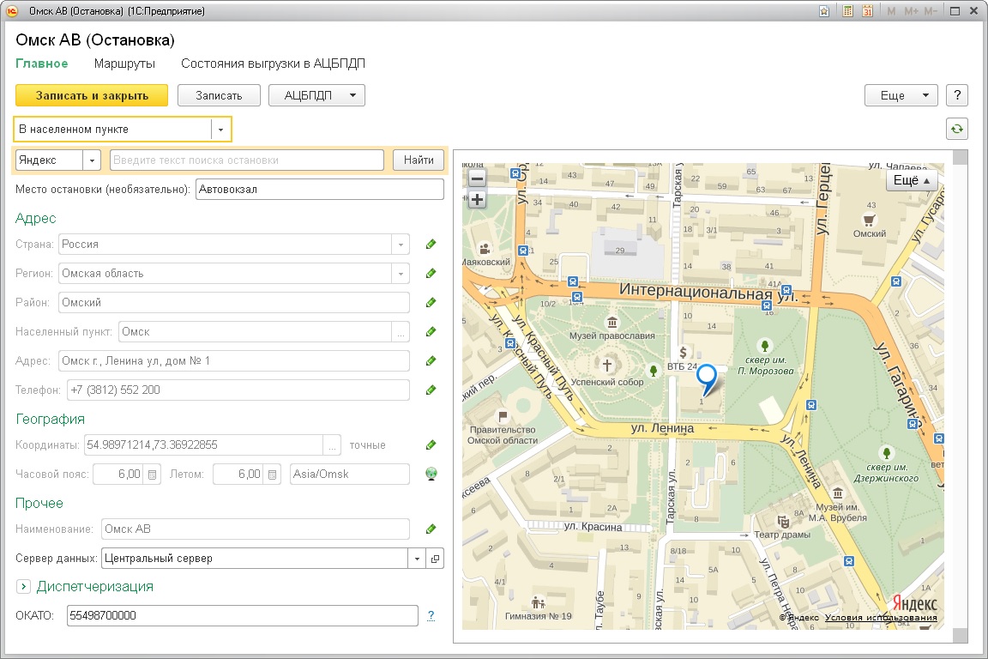Open the Яндекс search provider dropdown
988x659 pixels.
click(x=92, y=160)
